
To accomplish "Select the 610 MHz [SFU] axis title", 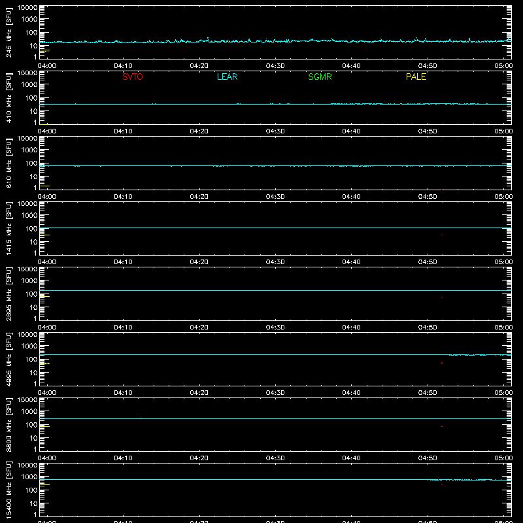I will point(8,163).
